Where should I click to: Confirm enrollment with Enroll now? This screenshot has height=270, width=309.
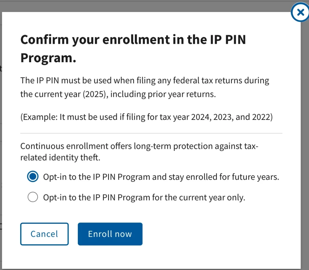(x=110, y=234)
